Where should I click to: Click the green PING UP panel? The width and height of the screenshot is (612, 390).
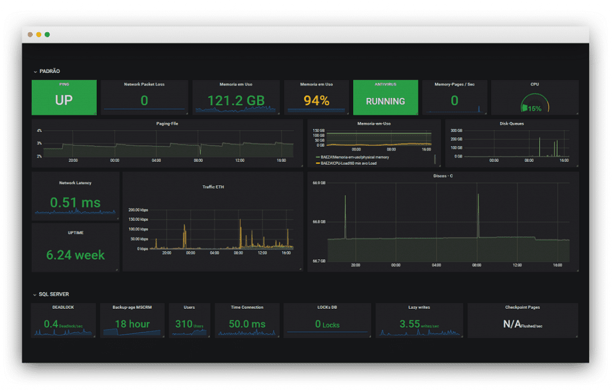pos(64,97)
